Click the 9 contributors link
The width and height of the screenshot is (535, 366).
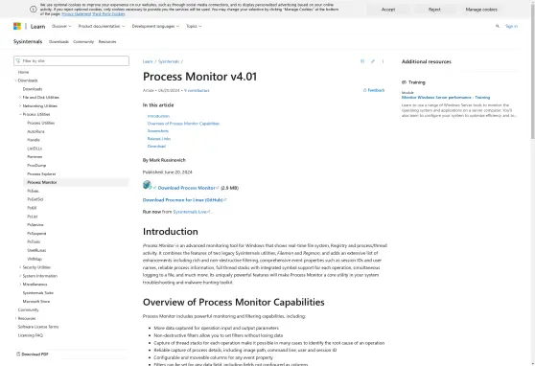click(197, 90)
